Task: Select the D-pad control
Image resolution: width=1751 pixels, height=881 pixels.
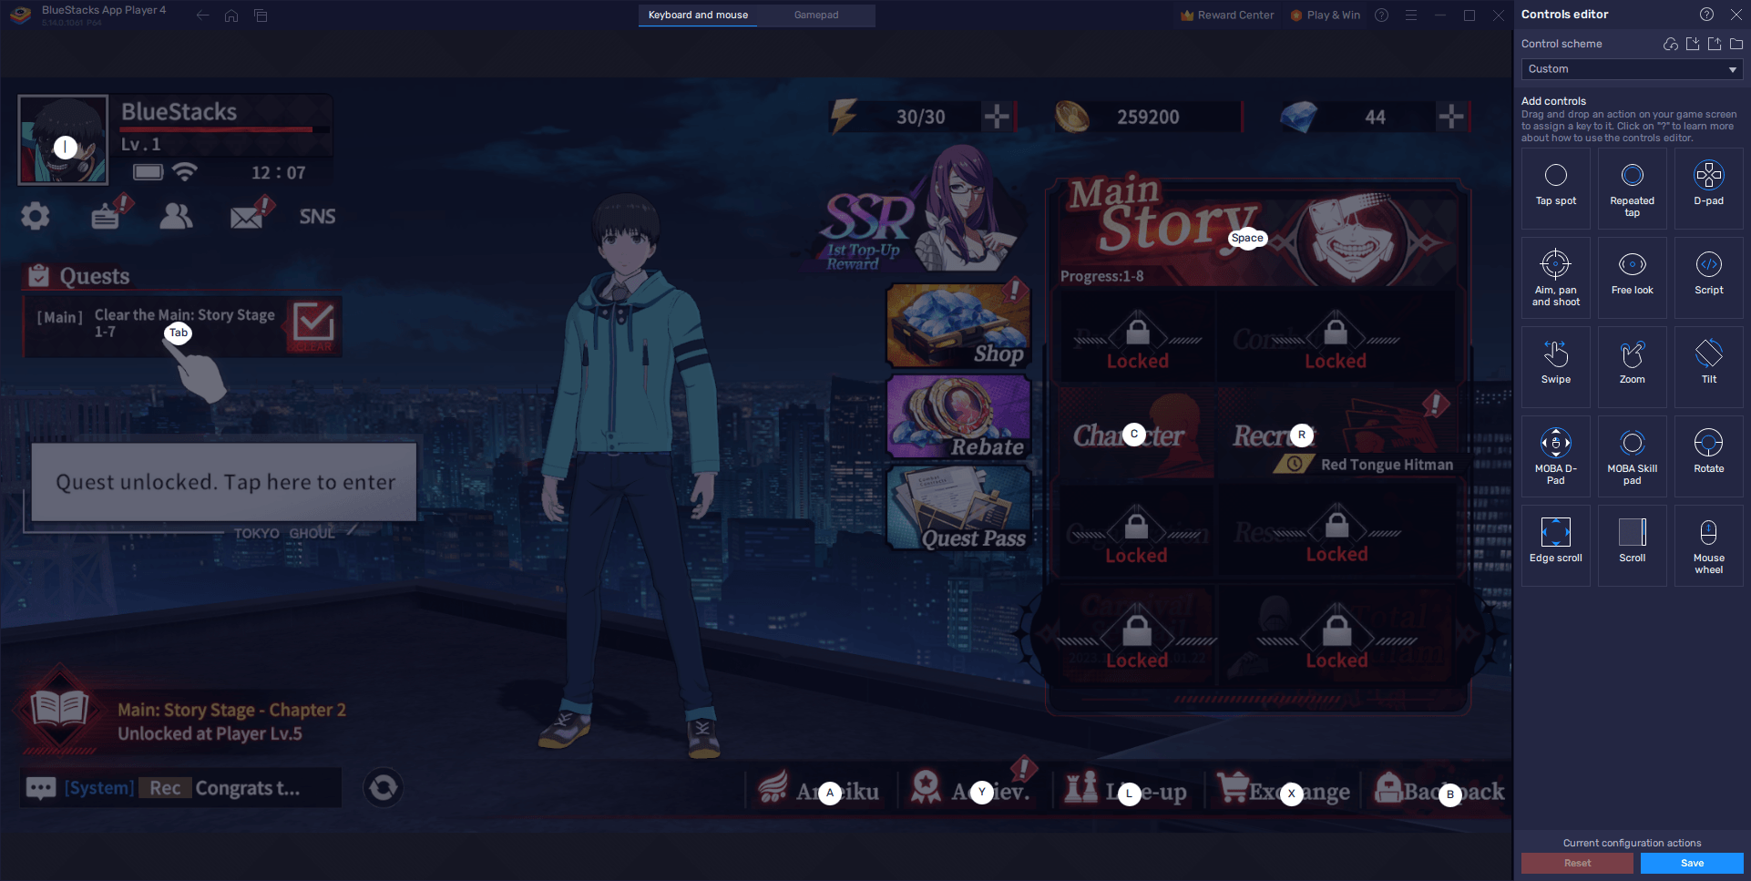Action: pyautogui.click(x=1708, y=188)
